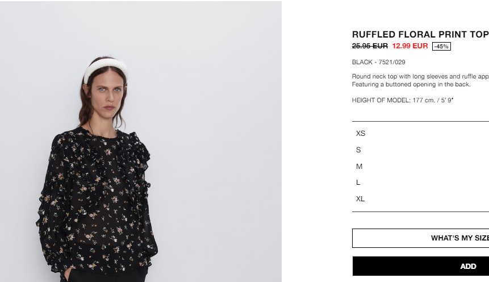Open the product photo of the model
Image resolution: width=489 pixels, height=282 pixels.
pyautogui.click(x=141, y=142)
